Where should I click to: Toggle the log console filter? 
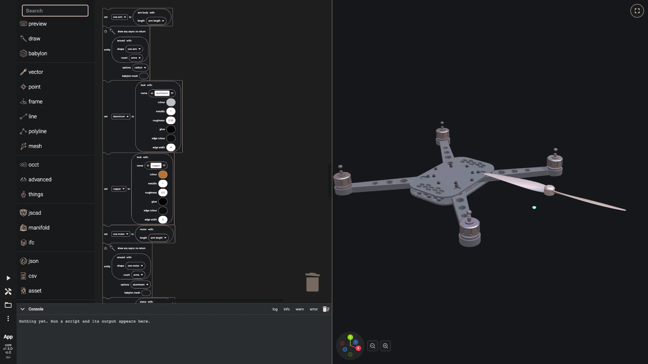point(275,309)
